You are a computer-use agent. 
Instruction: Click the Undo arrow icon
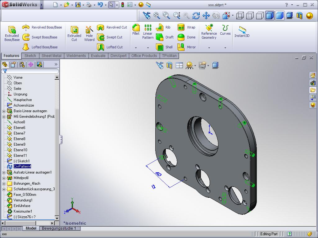pyautogui.click(x=100, y=5)
